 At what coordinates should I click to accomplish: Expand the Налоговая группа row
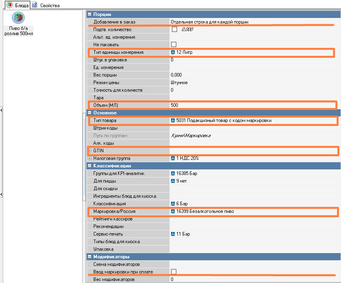point(90,158)
